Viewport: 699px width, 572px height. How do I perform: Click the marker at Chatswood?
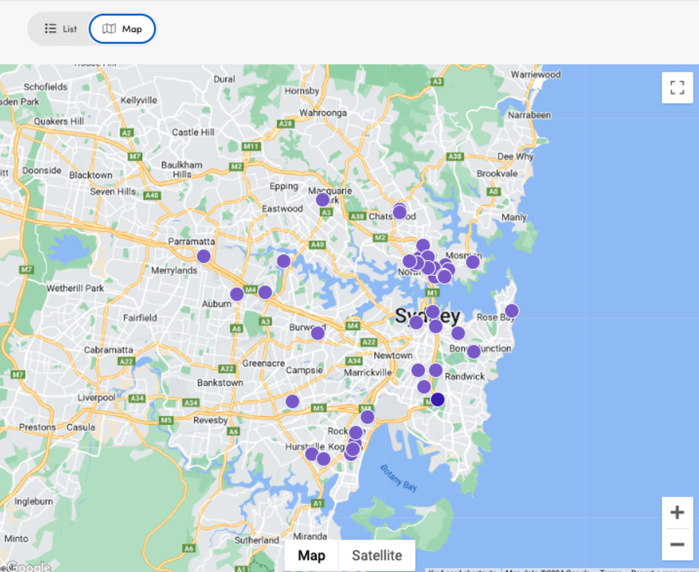coord(400,212)
